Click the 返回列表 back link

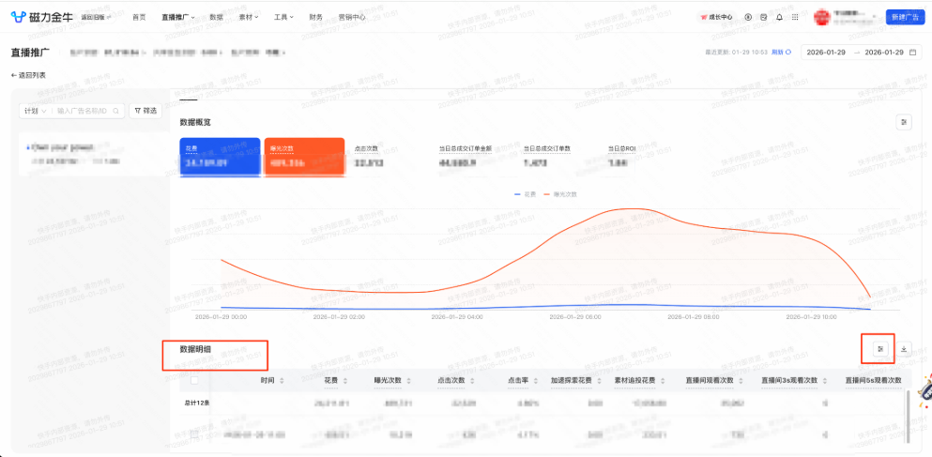click(x=28, y=75)
